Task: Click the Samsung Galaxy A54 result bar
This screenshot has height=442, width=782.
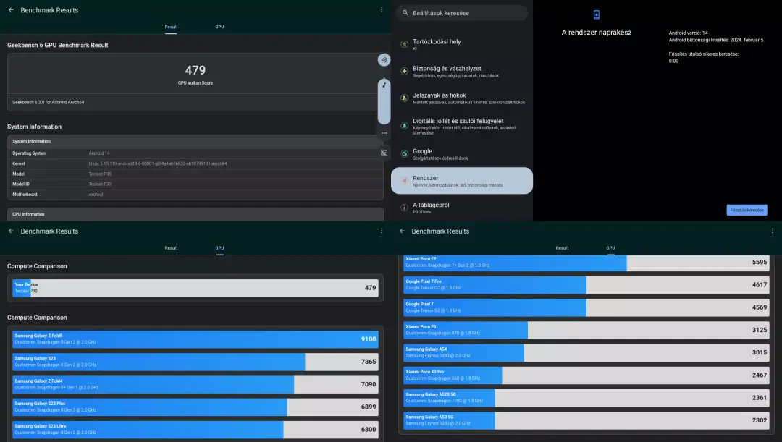Action: point(586,352)
